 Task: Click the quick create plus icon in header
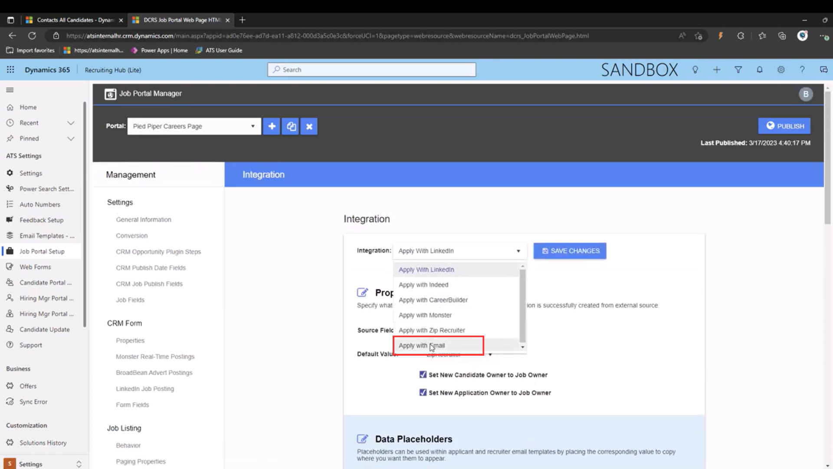pyautogui.click(x=717, y=69)
